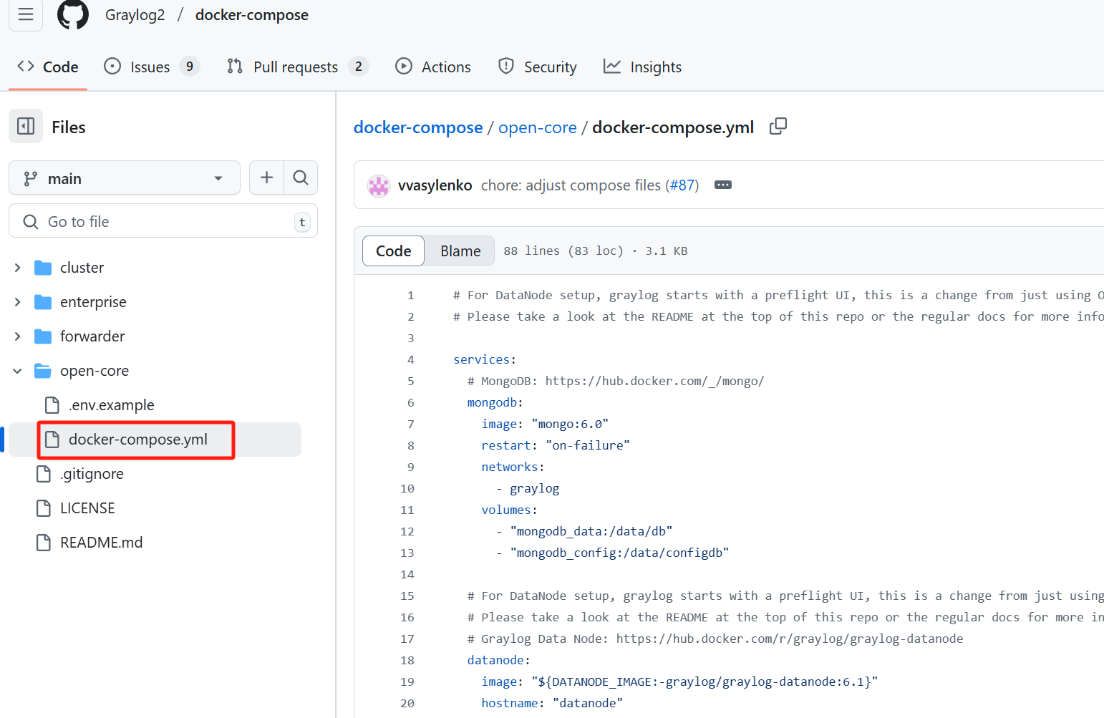Screen dimensions: 1104x718
Task: Click the "mongodb_config:/data/configdb" volume line
Action: (612, 553)
